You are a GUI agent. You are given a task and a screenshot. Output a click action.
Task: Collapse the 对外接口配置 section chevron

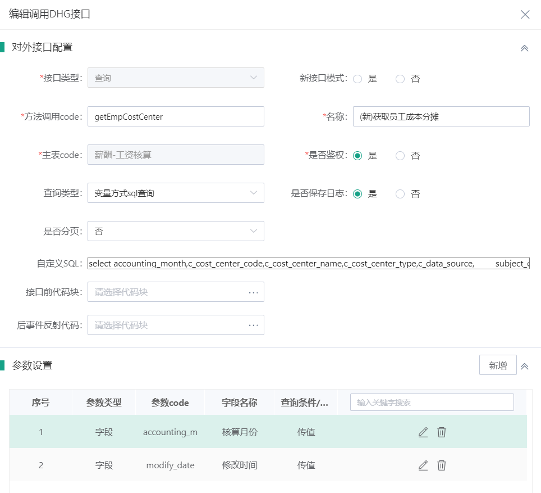(x=524, y=48)
